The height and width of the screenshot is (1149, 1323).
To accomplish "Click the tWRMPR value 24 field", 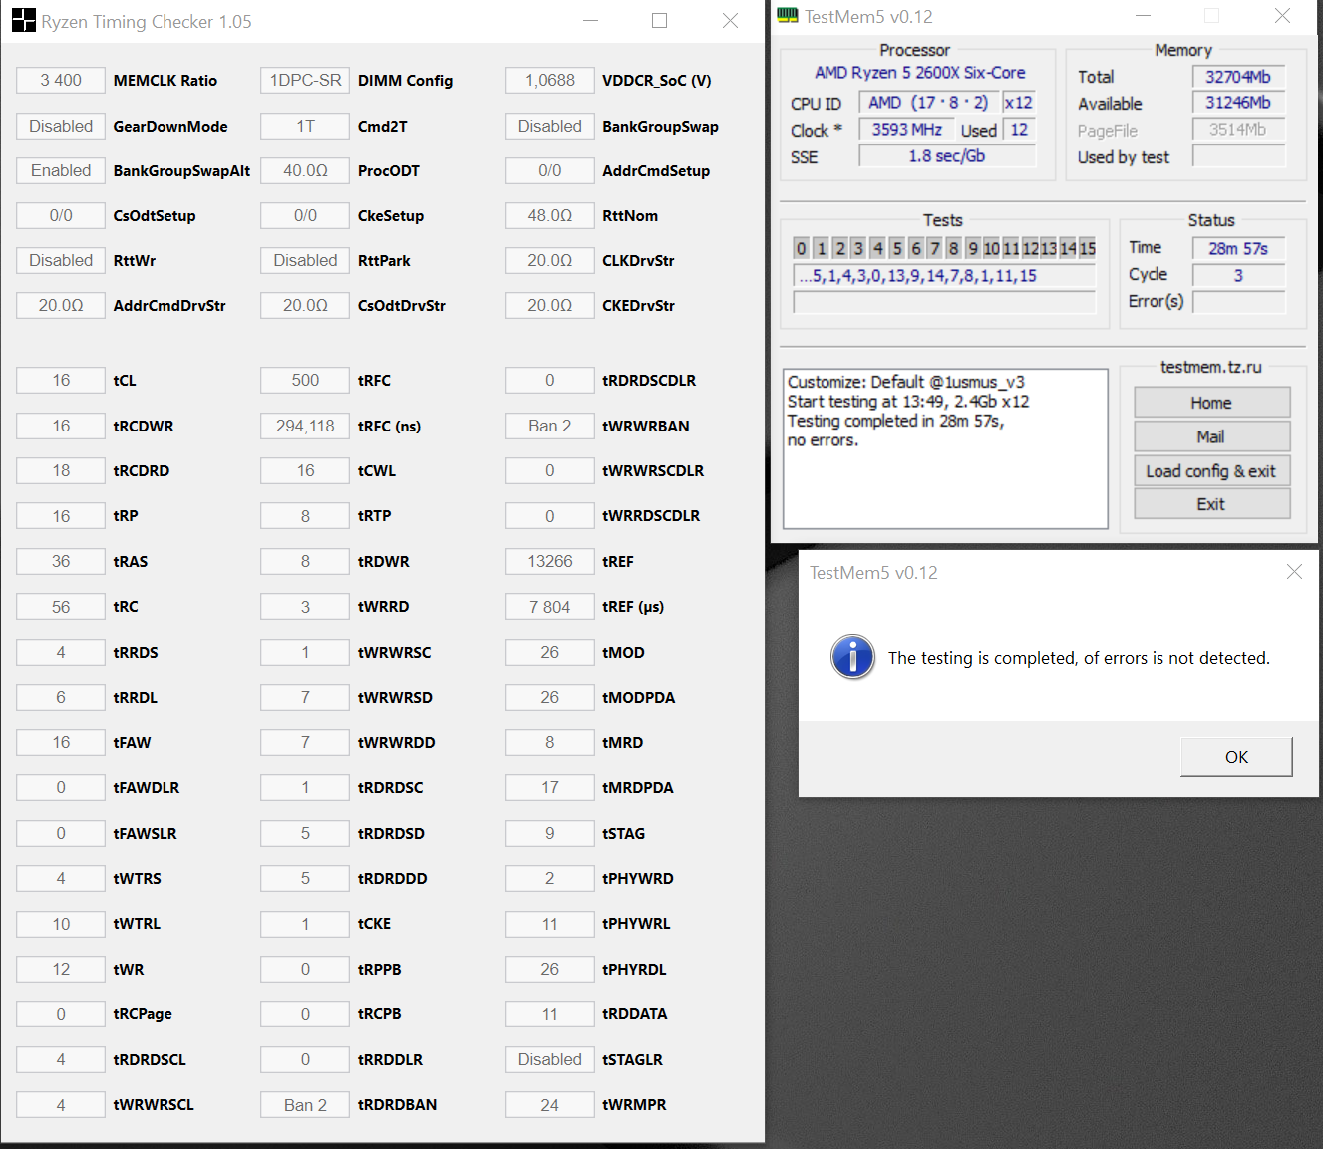I will pos(550,1104).
